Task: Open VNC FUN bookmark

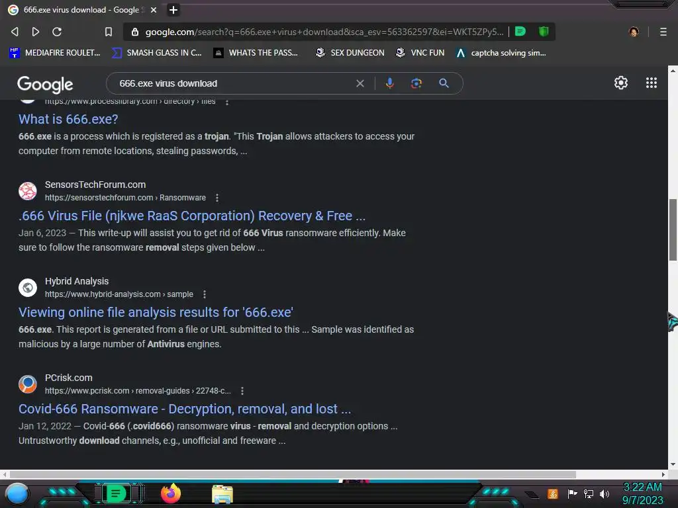Action: 420,53
